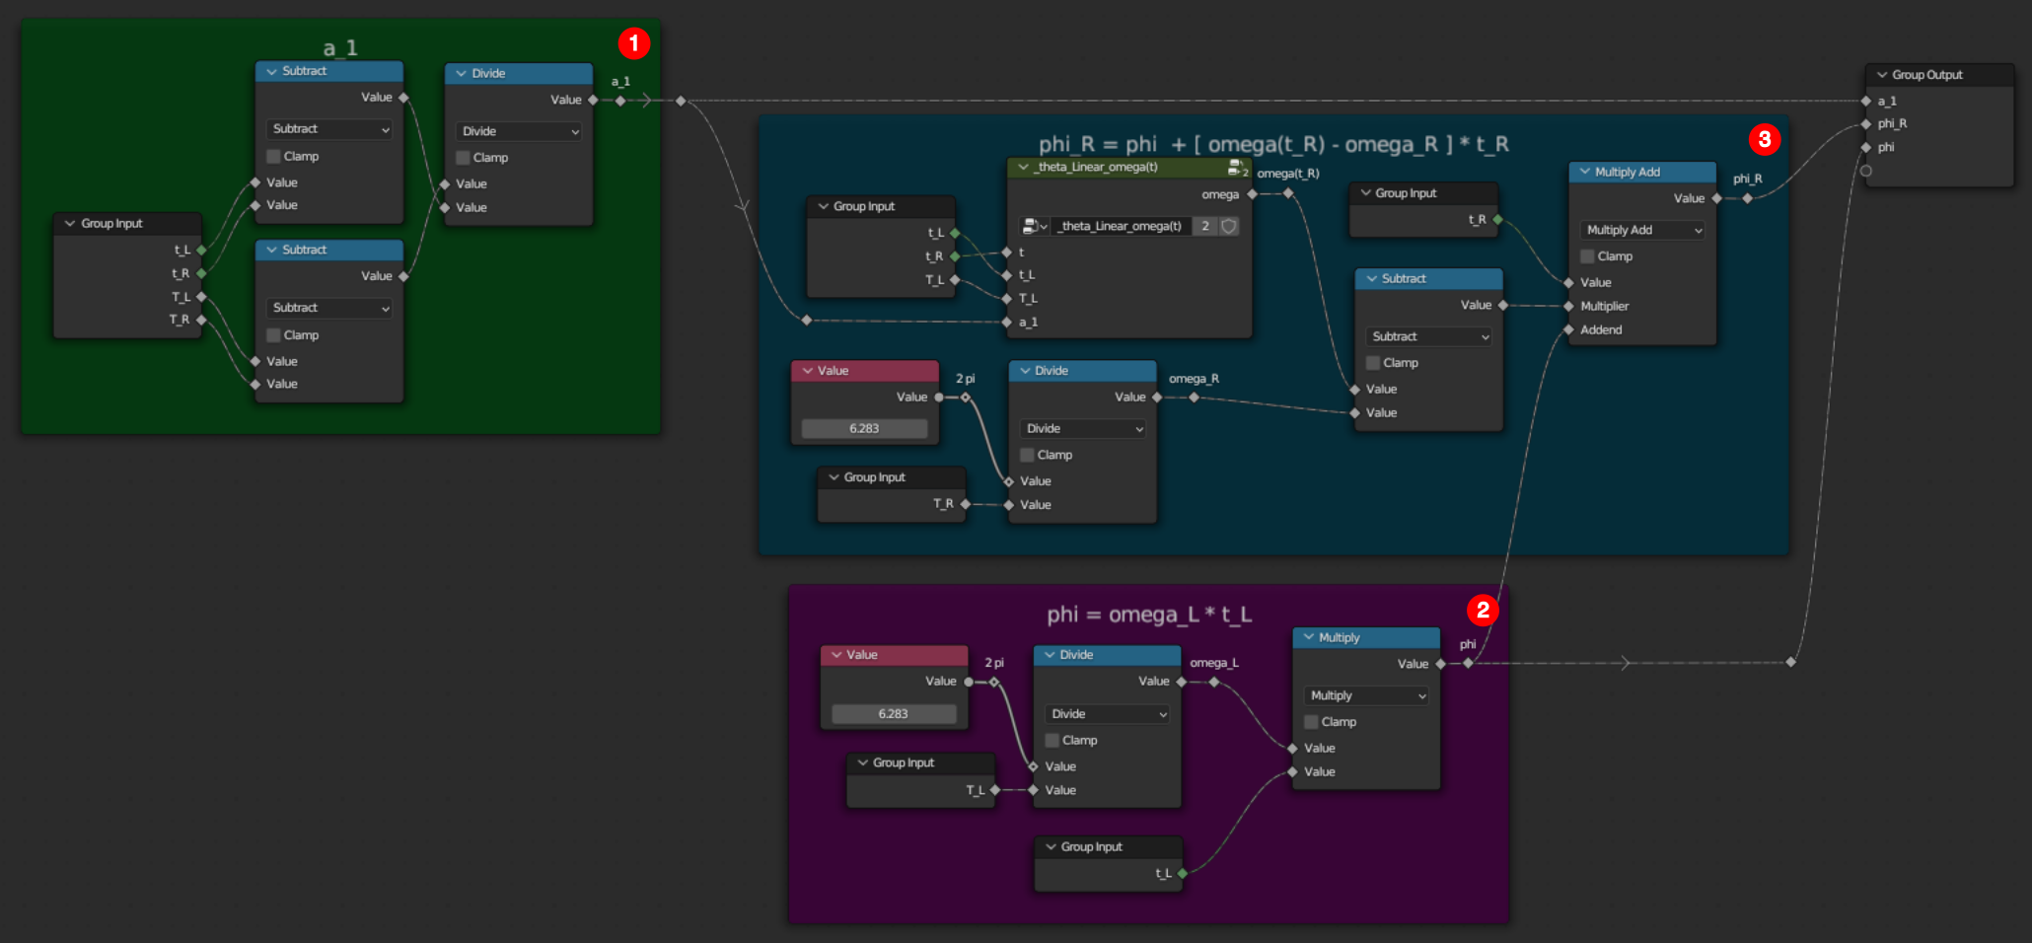
Task: Select the Group Output node header
Action: tap(1939, 75)
